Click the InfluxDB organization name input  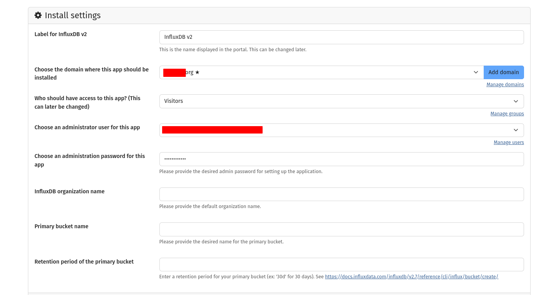(x=341, y=194)
